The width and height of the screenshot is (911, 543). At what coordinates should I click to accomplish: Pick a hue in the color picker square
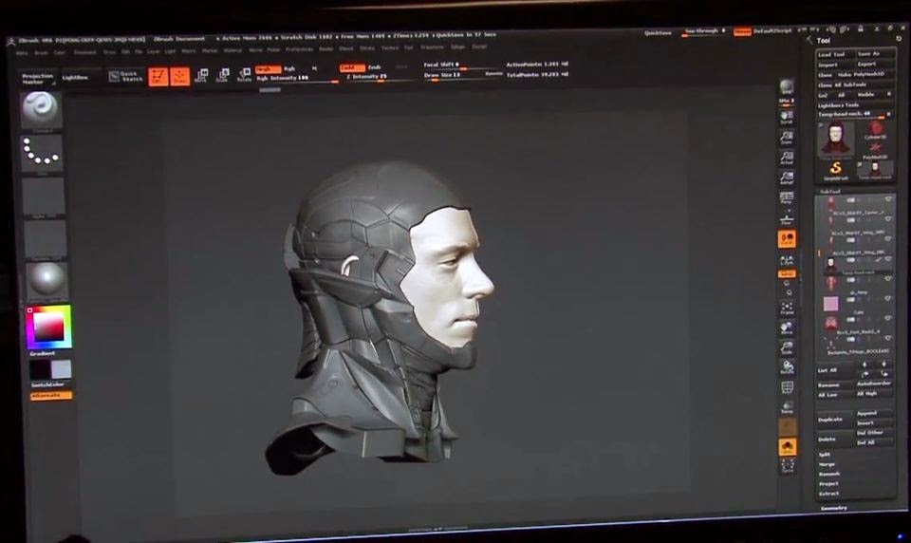(x=48, y=327)
